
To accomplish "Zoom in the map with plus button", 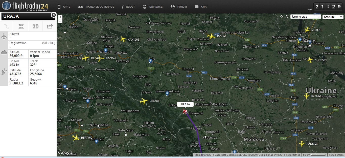I will 60,17.
